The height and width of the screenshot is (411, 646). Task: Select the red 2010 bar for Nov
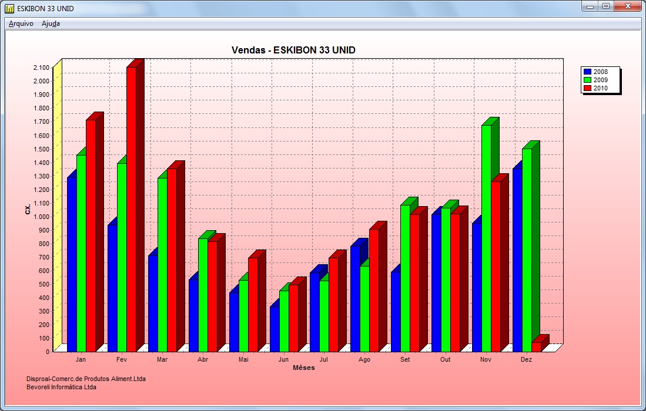[496, 267]
